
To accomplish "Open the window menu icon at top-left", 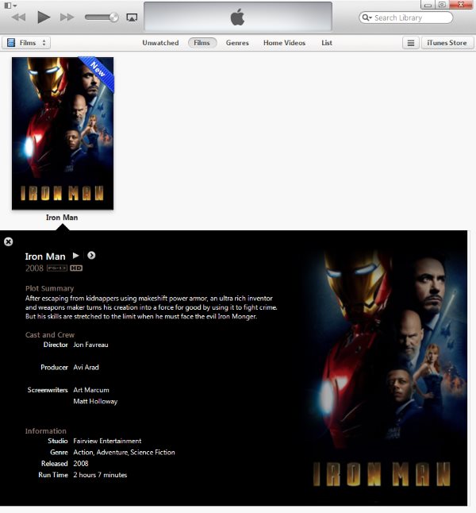I will point(10,6).
